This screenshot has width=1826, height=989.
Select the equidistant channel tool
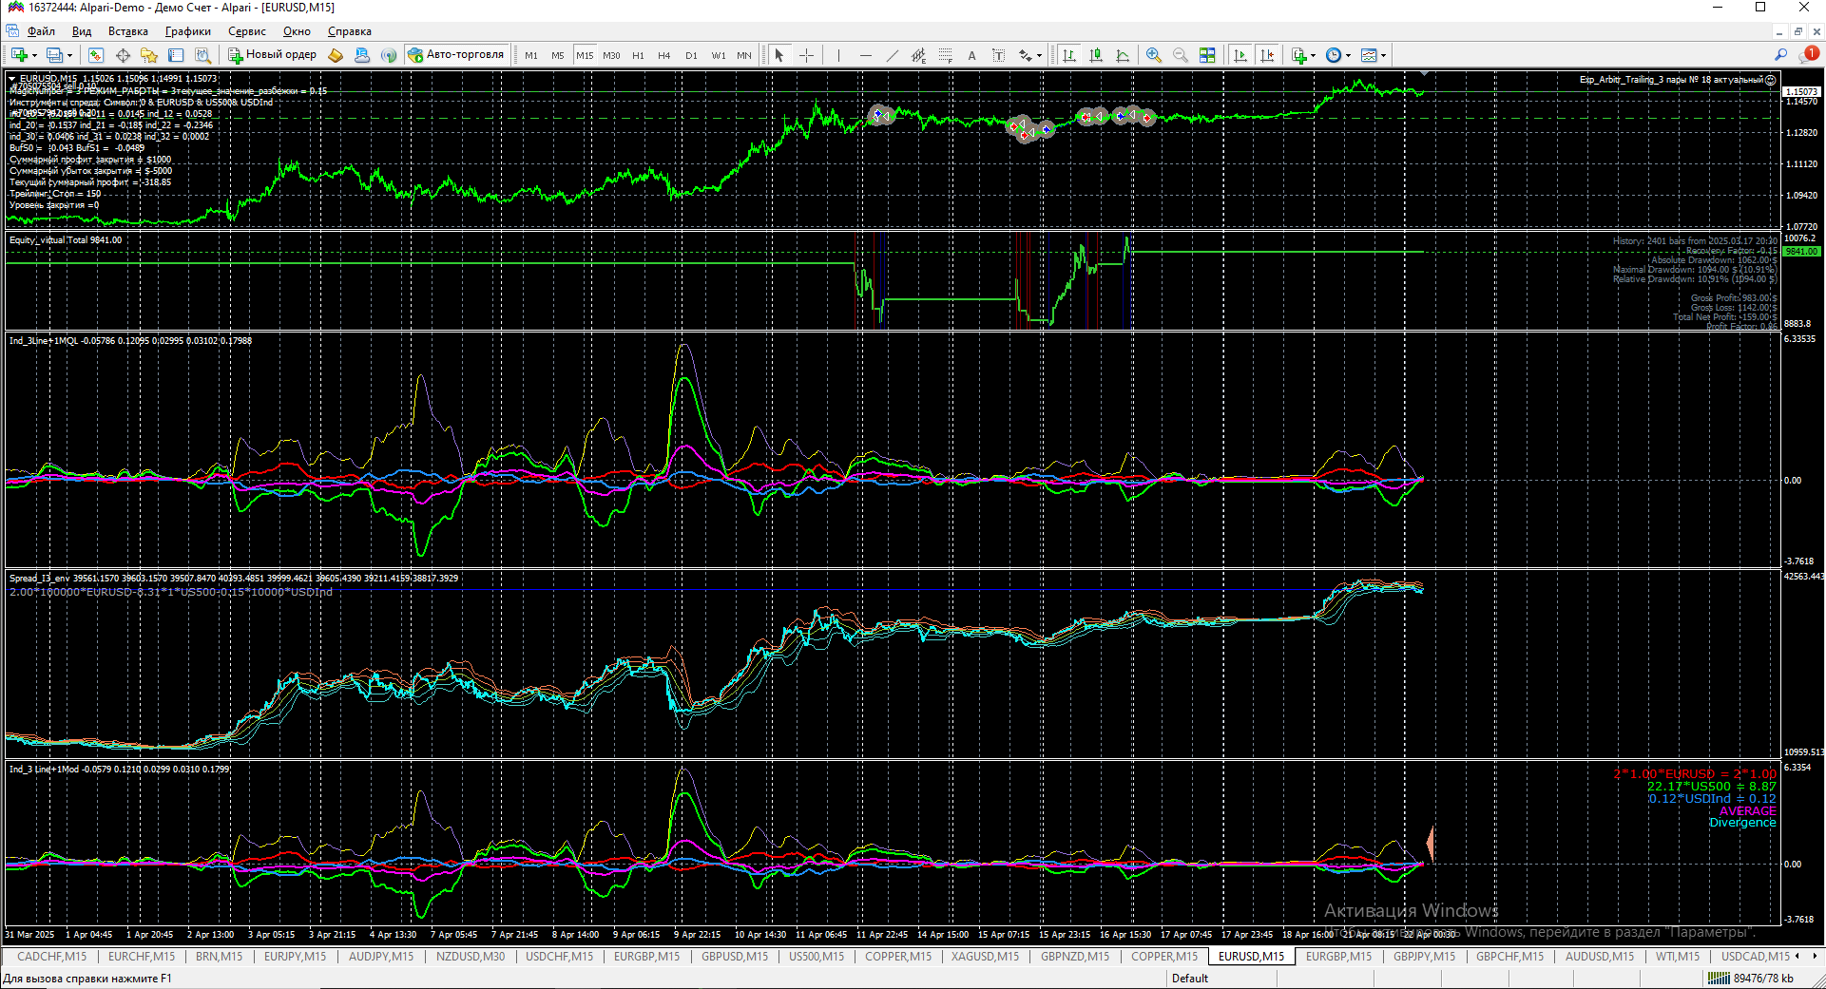coord(918,55)
